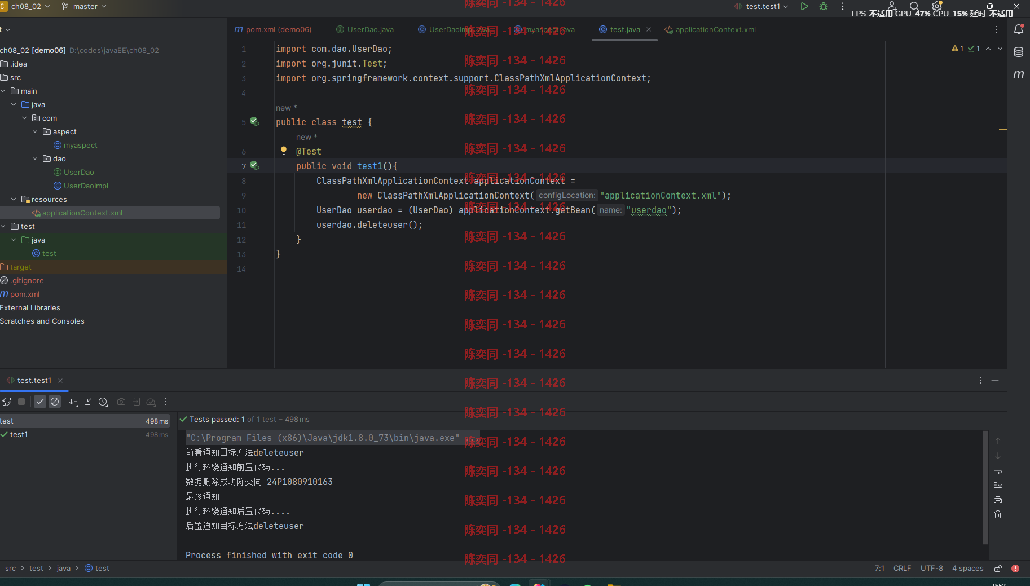The image size is (1030, 586).
Task: Open the Database tool window
Action: [1019, 52]
